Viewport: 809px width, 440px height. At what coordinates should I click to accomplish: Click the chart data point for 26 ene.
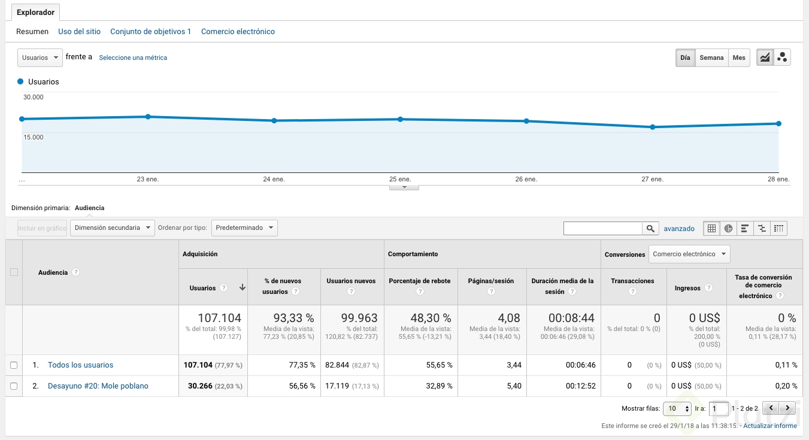pyautogui.click(x=526, y=121)
